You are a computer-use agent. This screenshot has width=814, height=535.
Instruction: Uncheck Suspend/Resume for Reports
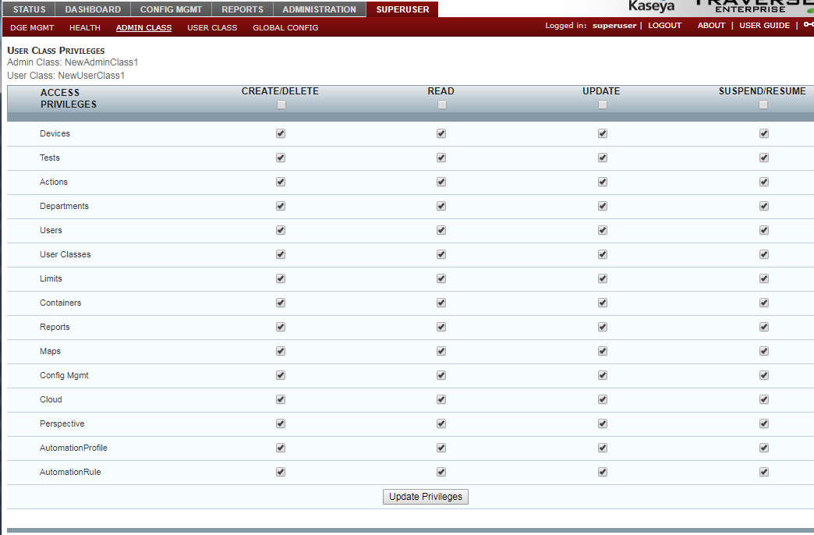764,327
